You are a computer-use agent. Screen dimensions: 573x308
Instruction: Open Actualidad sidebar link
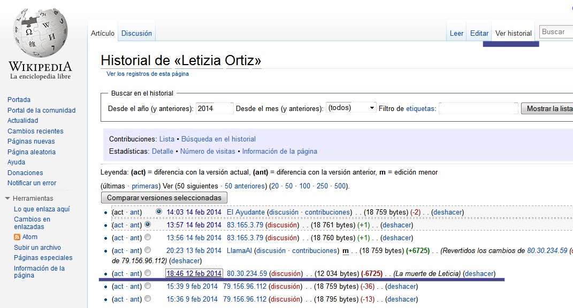pyautogui.click(x=22, y=120)
